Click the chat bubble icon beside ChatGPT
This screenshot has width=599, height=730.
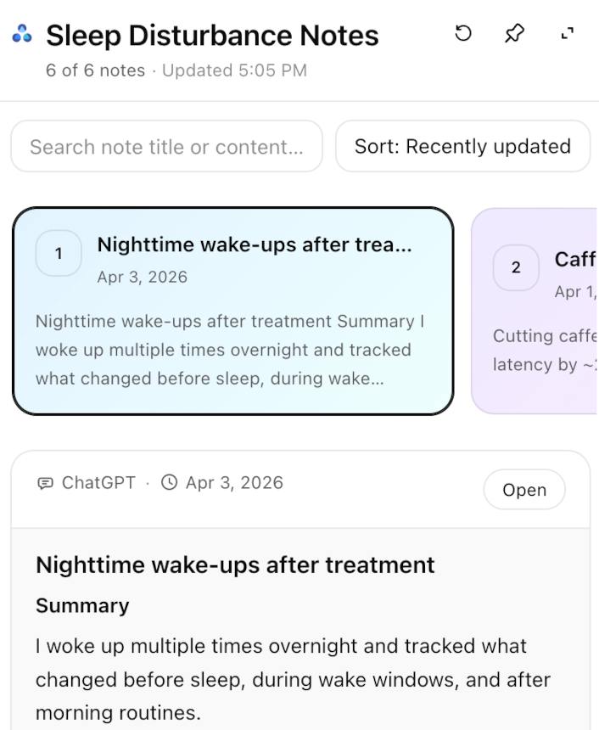pos(45,484)
